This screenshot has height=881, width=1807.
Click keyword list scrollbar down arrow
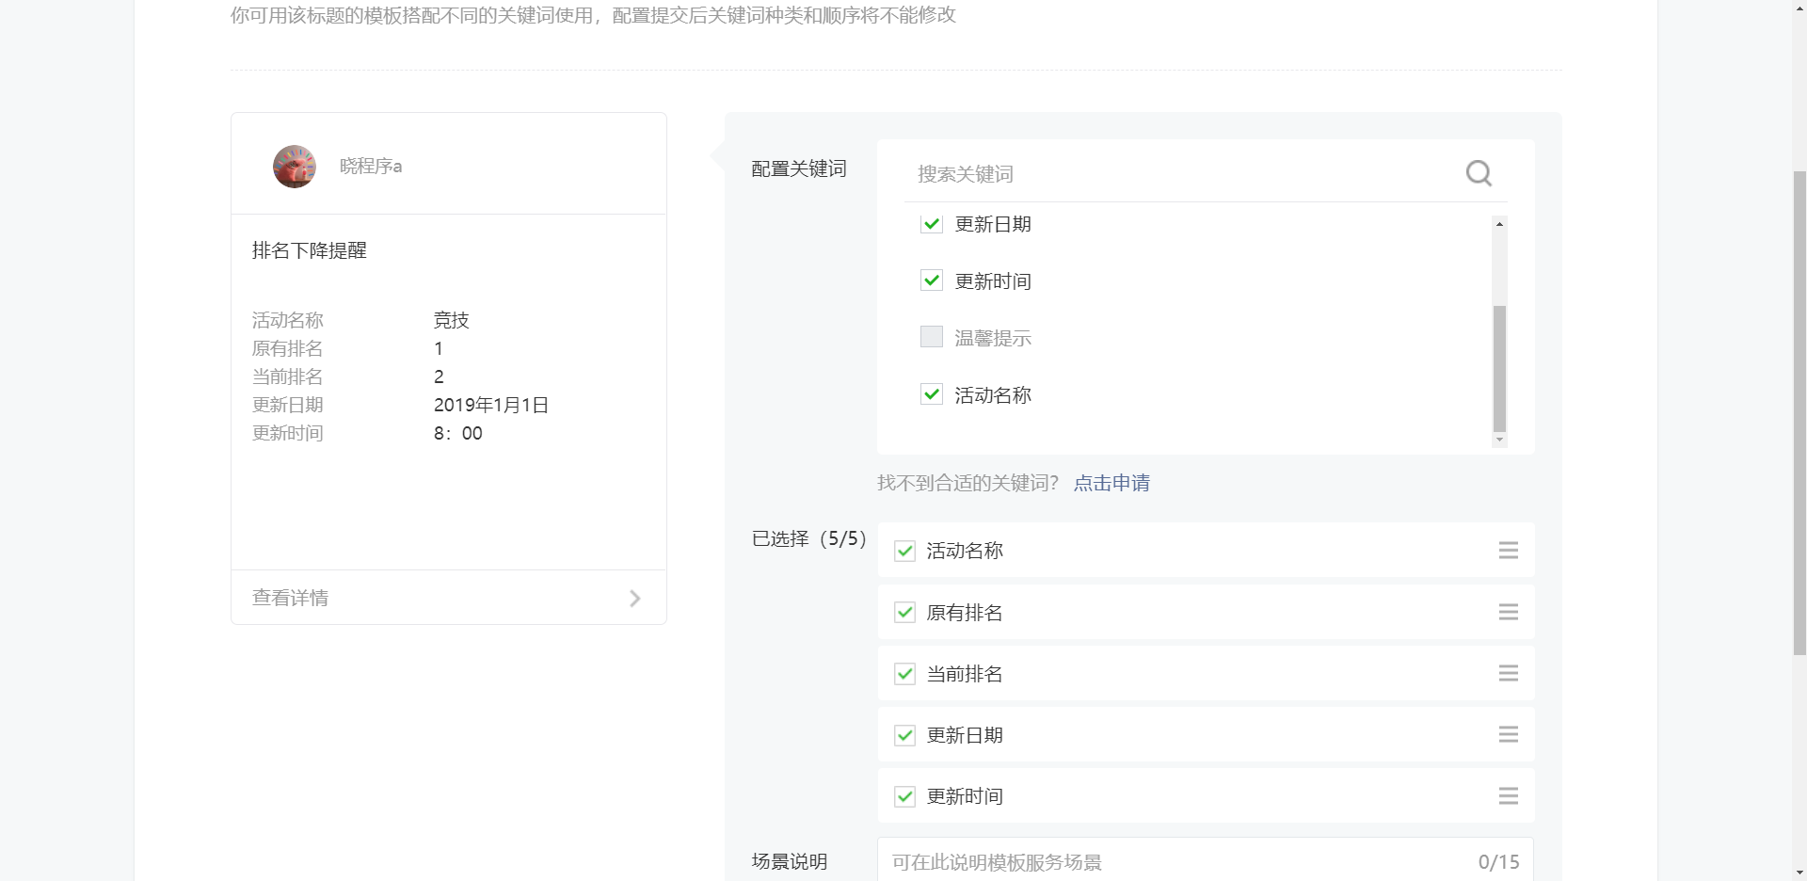coord(1499,440)
